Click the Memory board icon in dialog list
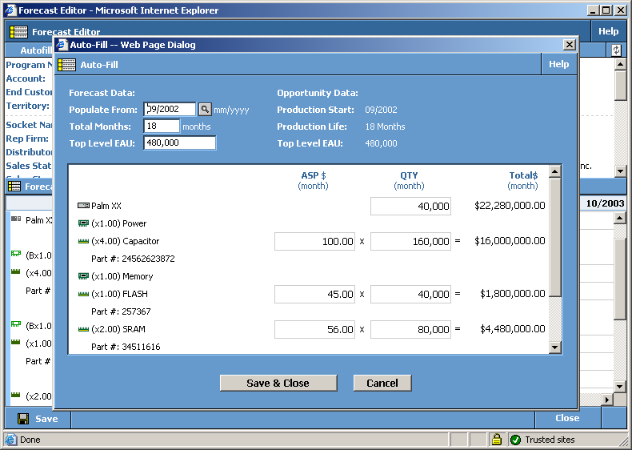 83,276
